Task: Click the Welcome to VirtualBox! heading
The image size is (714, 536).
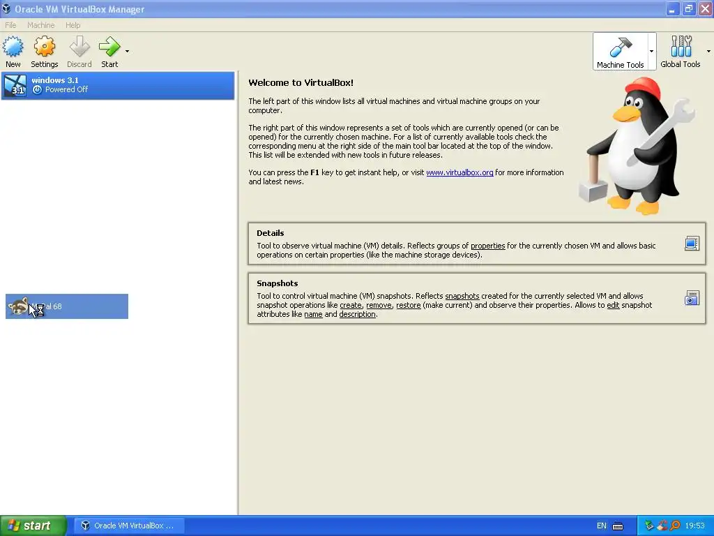Action: pyautogui.click(x=301, y=82)
